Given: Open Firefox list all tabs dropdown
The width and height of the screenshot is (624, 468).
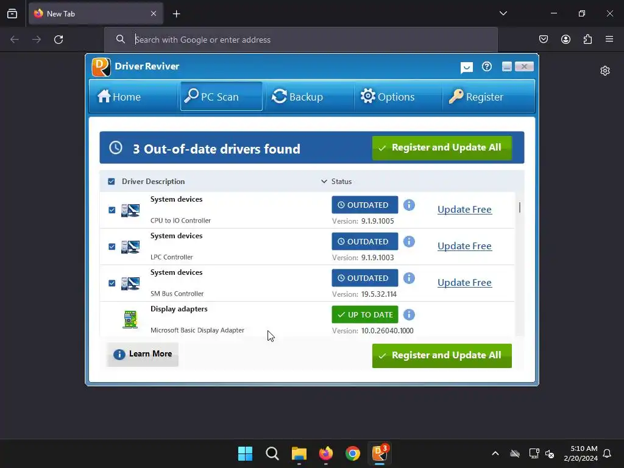Looking at the screenshot, I should pyautogui.click(x=503, y=13).
